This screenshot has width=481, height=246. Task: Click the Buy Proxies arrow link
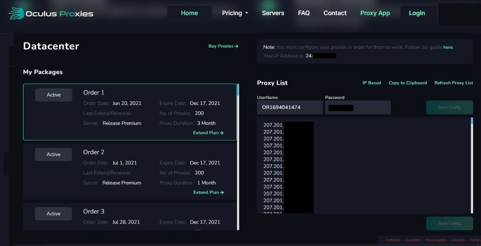223,46
